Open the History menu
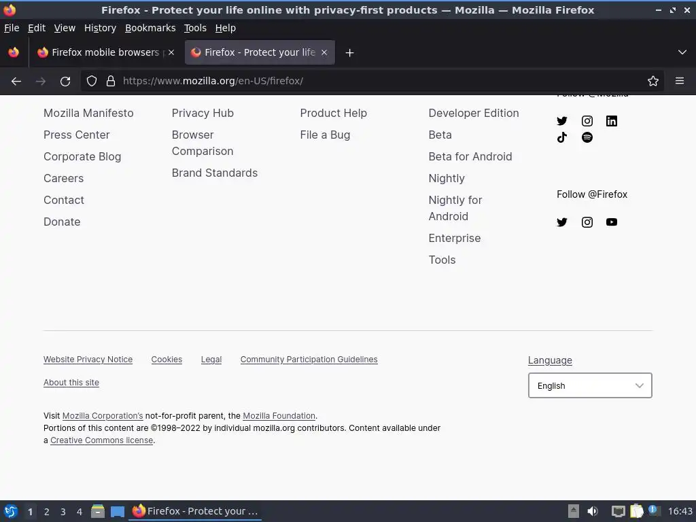 tap(101, 28)
